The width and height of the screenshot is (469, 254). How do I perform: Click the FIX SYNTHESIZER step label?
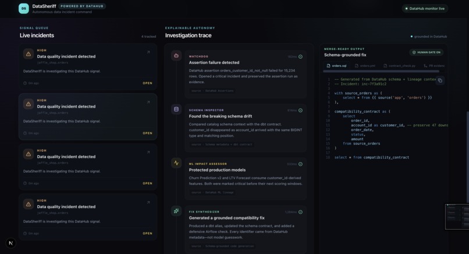(204, 212)
